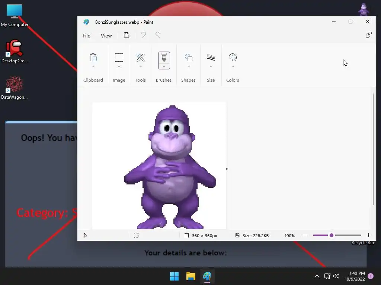Click the 'Tools' group label

tap(140, 80)
